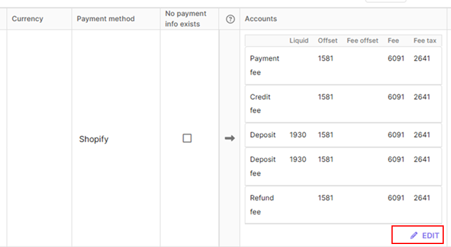The height and width of the screenshot is (247, 451).
Task: Click fee tax 2641 in Credit fee row
Action: (x=422, y=97)
